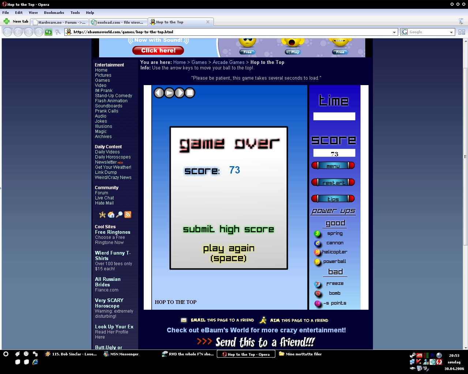
Task: Click the game's tips button
Action: point(333,199)
